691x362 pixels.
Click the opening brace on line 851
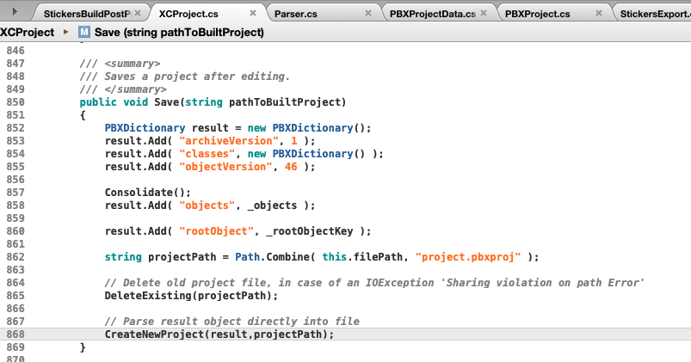pyautogui.click(x=83, y=115)
